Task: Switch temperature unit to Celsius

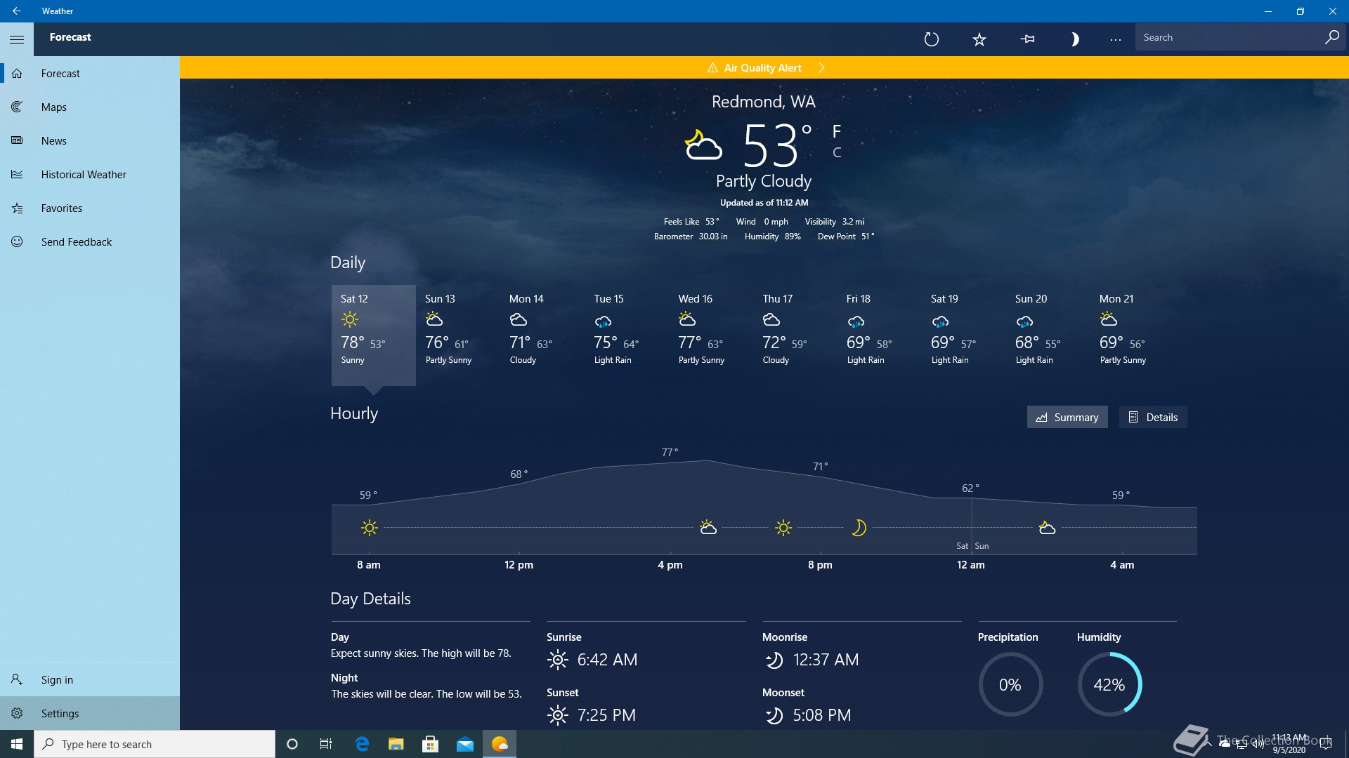Action: 837,152
